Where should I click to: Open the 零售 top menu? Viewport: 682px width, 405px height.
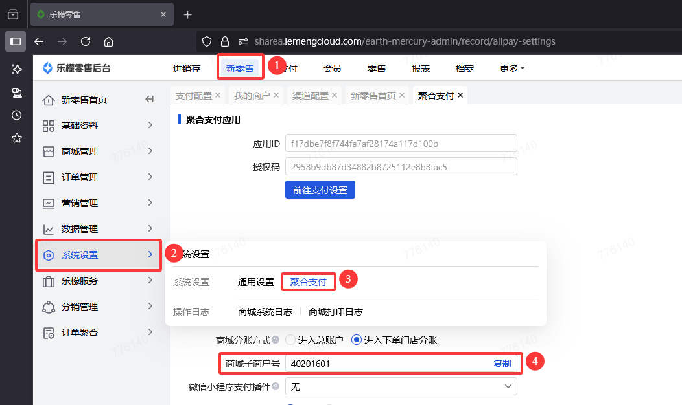coord(376,68)
